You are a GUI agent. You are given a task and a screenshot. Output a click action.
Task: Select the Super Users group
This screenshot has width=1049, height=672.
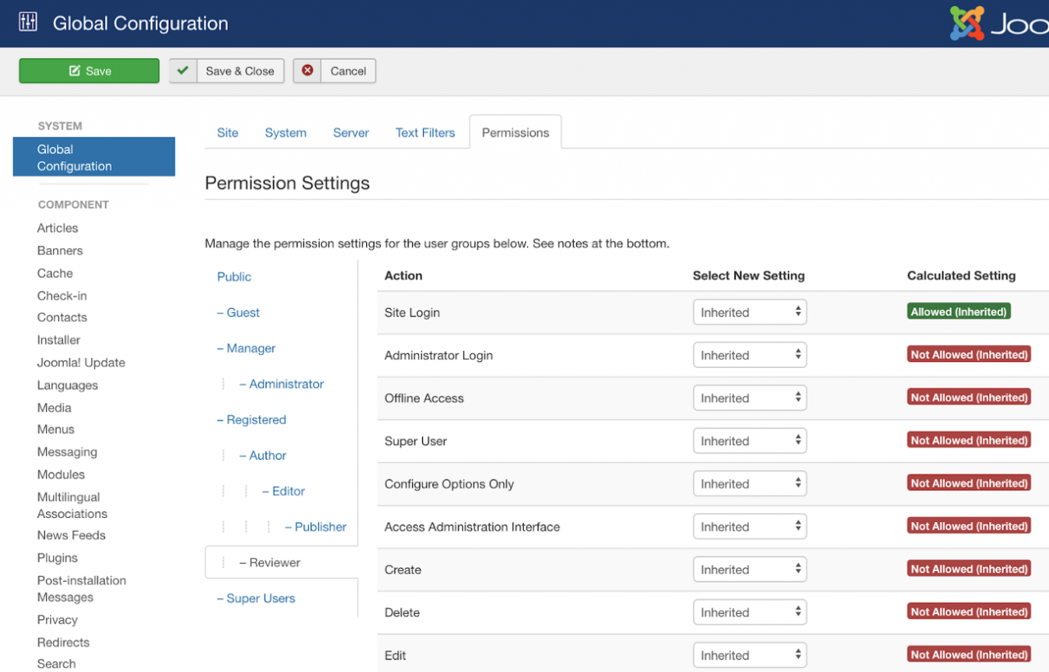point(257,599)
